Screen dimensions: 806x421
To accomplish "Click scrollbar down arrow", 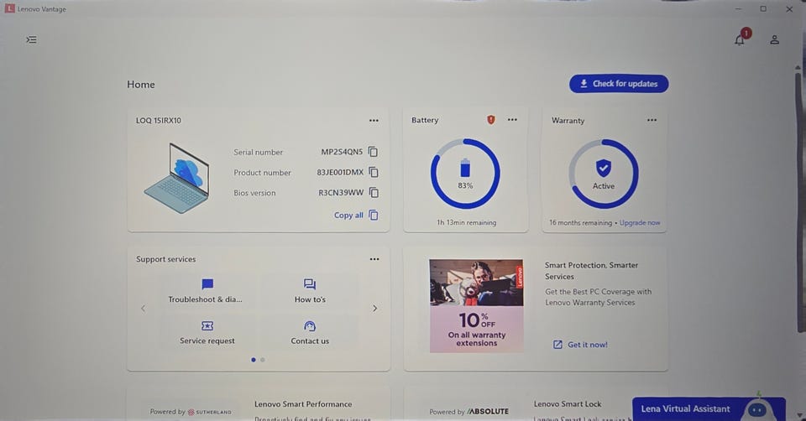I will coord(798,415).
